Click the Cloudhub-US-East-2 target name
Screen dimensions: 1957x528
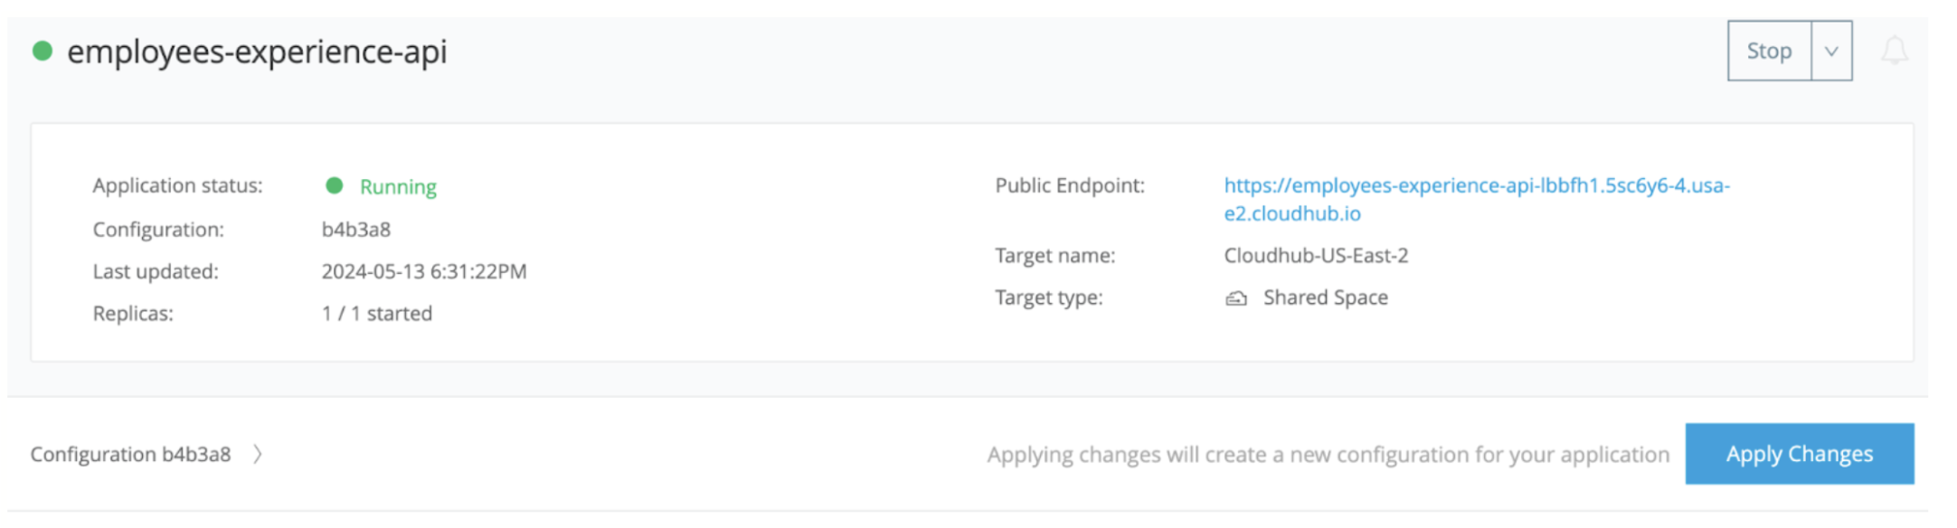[x=1315, y=256]
